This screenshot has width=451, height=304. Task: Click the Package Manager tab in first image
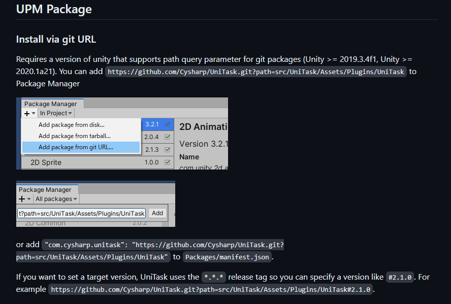pos(52,104)
